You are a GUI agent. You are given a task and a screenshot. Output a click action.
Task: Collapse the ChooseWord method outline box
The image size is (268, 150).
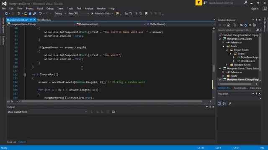[25, 75]
